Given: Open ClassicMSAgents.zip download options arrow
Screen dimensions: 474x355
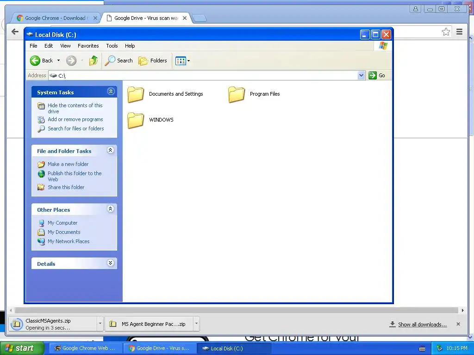Looking at the screenshot, I should point(100,324).
